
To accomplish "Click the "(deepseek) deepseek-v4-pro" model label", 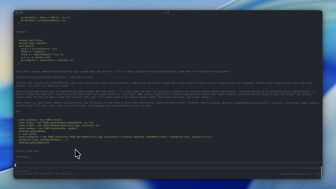I will [296, 174].
